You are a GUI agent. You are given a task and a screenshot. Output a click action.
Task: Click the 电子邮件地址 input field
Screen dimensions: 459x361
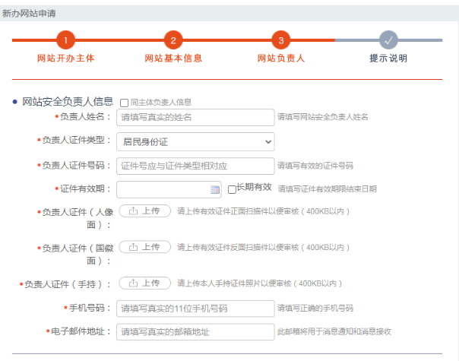pyautogui.click(x=195, y=332)
